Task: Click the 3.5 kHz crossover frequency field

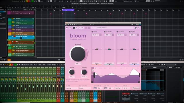Action: tap(122, 64)
